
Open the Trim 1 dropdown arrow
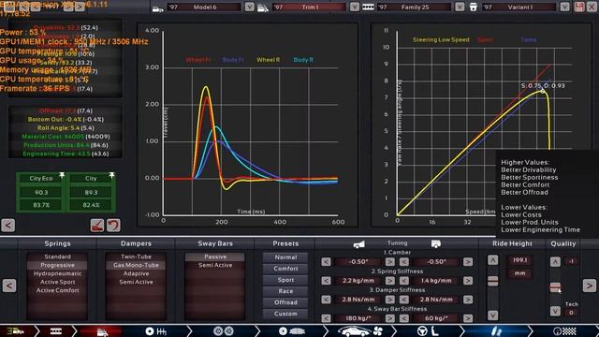tap(355, 7)
